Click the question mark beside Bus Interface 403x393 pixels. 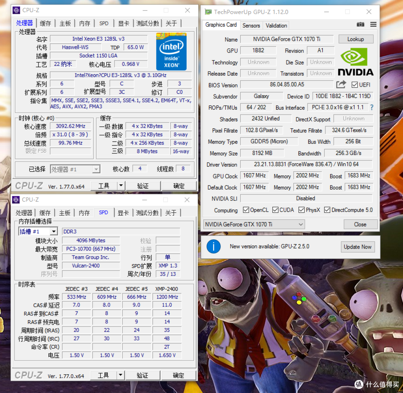tap(372, 107)
